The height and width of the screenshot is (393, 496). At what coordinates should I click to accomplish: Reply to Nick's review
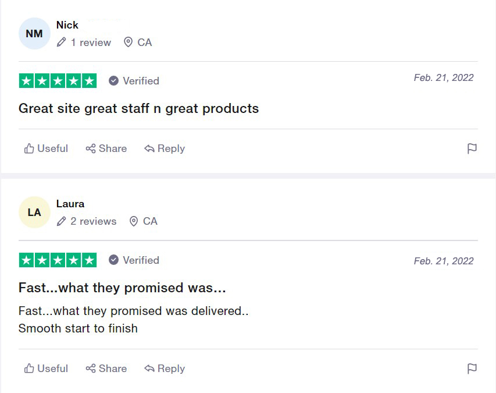coord(165,148)
